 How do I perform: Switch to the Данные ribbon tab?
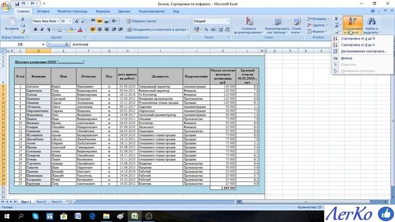pos(124,11)
